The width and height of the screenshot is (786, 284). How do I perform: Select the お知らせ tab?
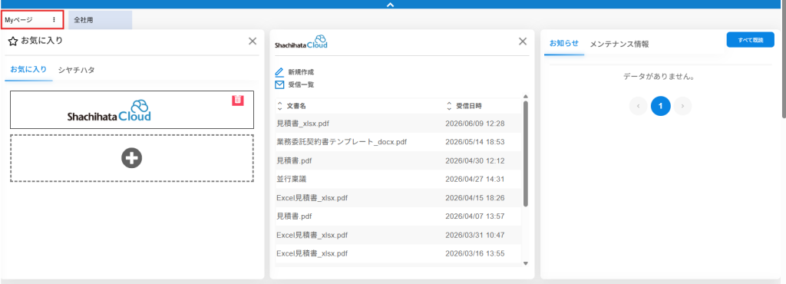(x=564, y=43)
